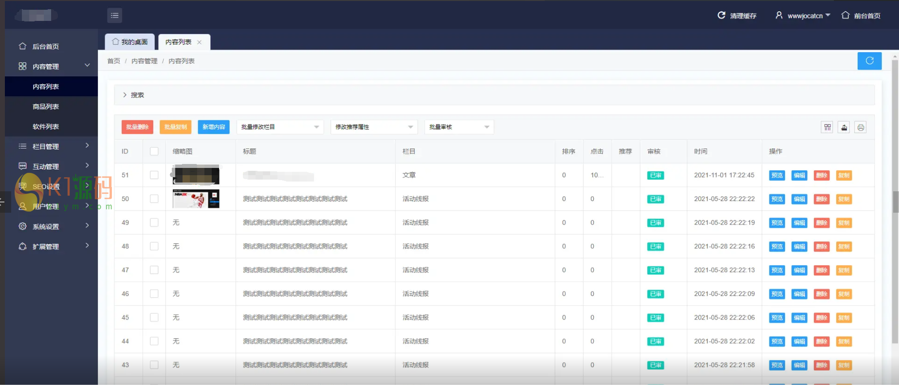Switch to the 我的桌面 tab
The image size is (899, 385).
(x=130, y=42)
